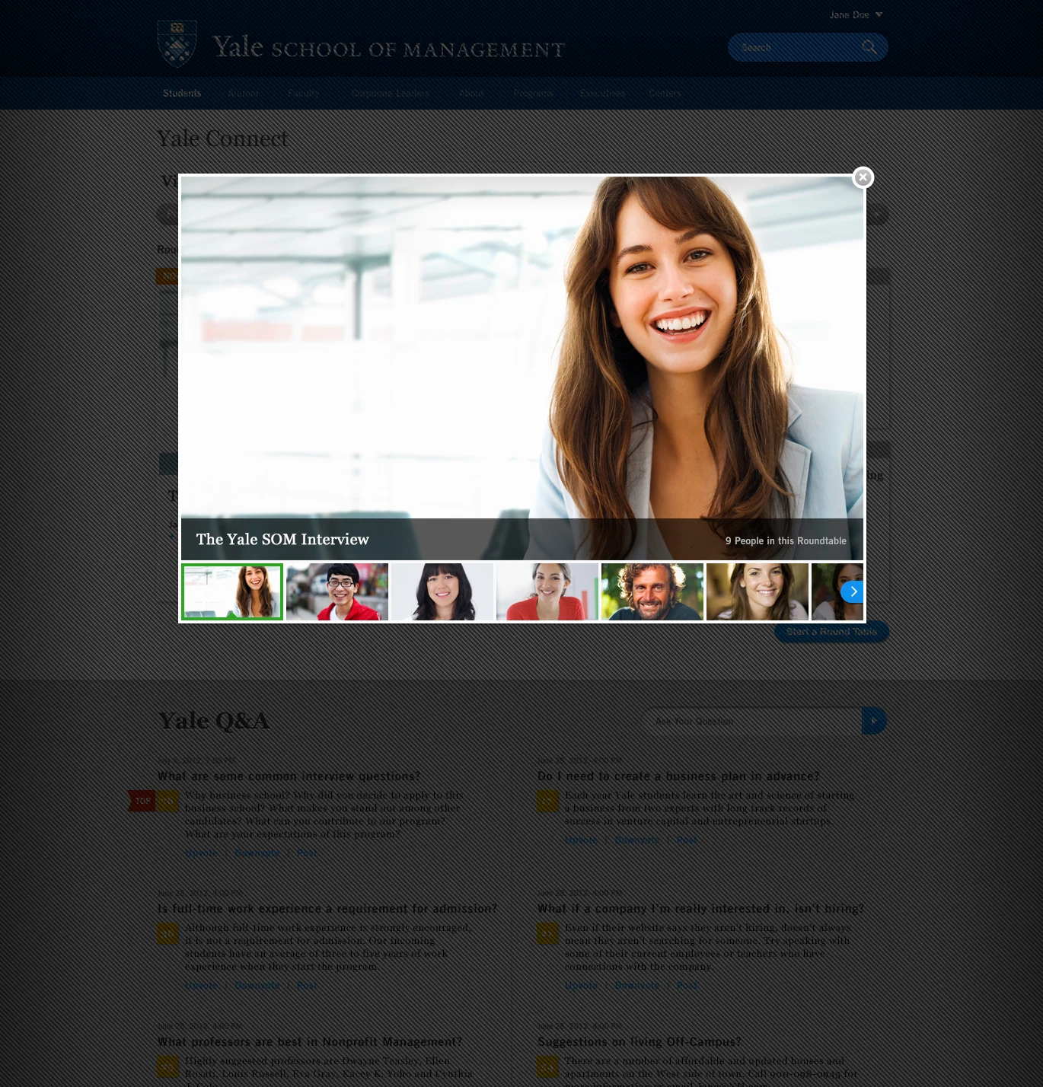The width and height of the screenshot is (1043, 1087).
Task: Open the About menu item
Action: pos(471,94)
